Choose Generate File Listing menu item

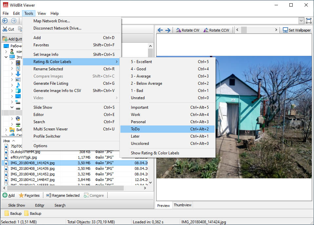click(x=72, y=83)
